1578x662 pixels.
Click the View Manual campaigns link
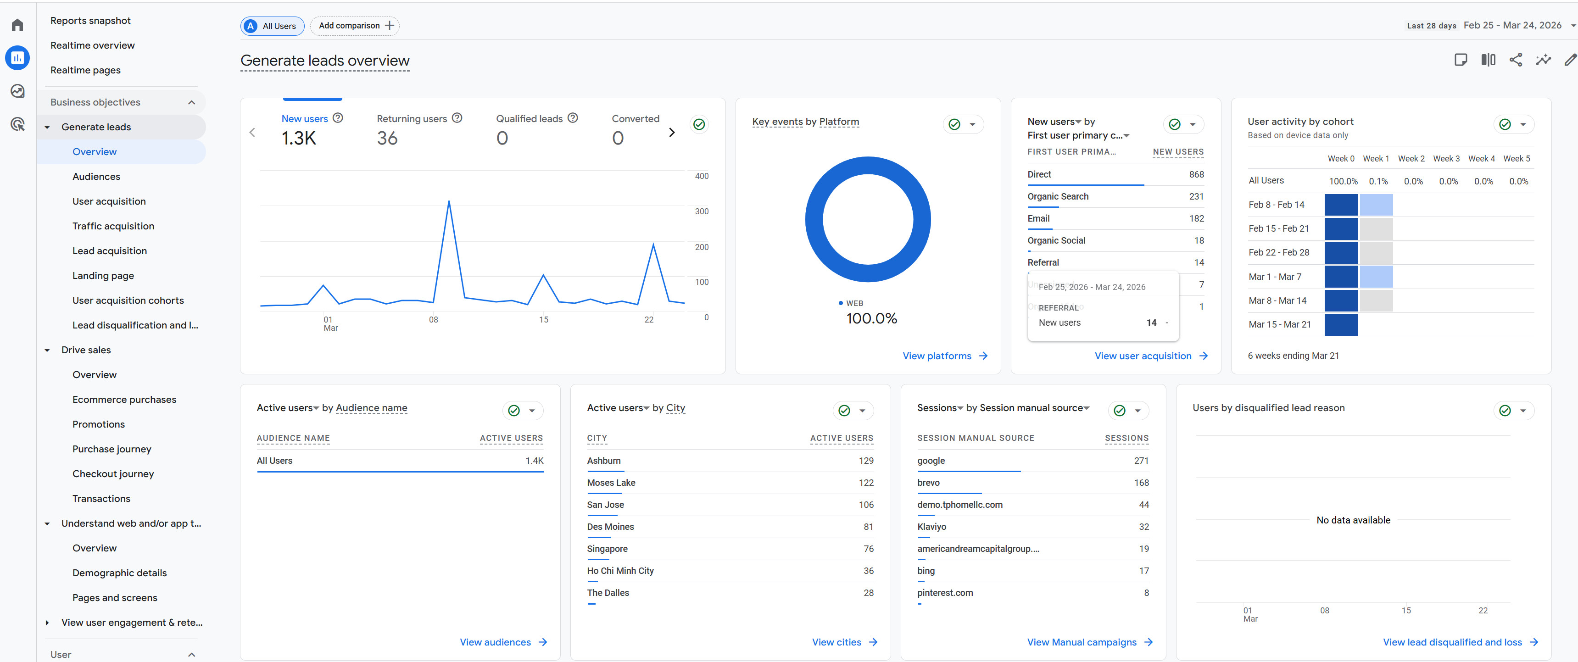[1081, 642]
